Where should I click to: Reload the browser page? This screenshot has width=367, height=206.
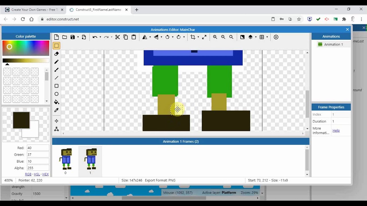(23, 19)
